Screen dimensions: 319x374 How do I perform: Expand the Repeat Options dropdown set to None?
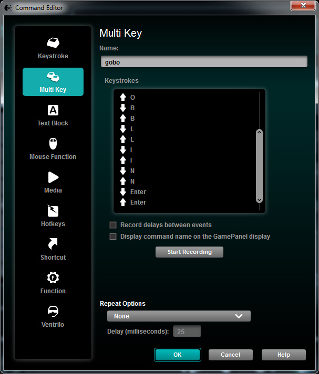pyautogui.click(x=179, y=316)
